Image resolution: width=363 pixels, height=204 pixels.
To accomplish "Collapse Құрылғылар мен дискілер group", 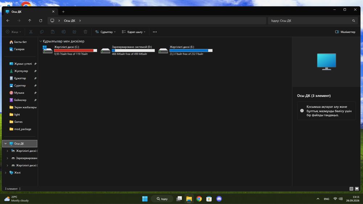I will pyautogui.click(x=41, y=41).
